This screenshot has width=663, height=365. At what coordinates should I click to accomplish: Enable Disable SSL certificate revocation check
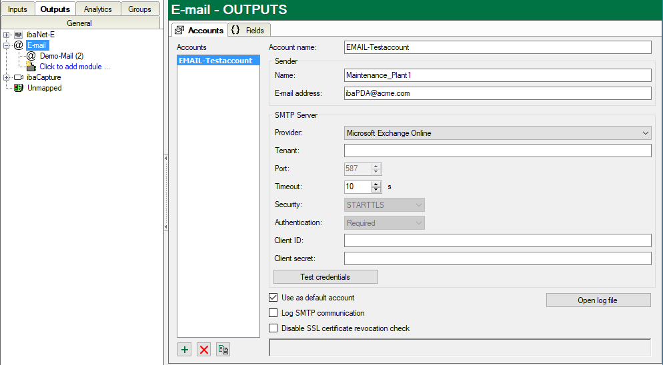273,328
